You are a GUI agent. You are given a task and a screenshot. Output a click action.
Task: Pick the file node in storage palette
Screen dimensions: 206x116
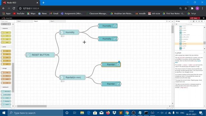click(6, 72)
